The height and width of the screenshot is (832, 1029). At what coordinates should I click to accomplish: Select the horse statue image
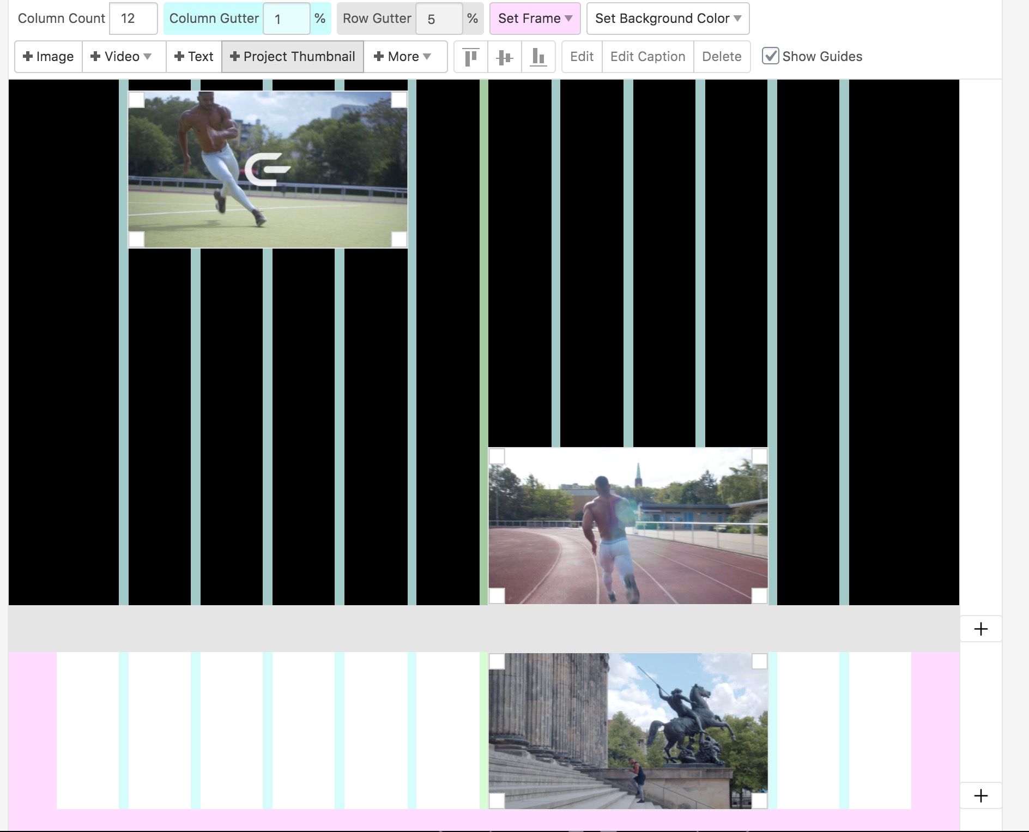point(628,731)
